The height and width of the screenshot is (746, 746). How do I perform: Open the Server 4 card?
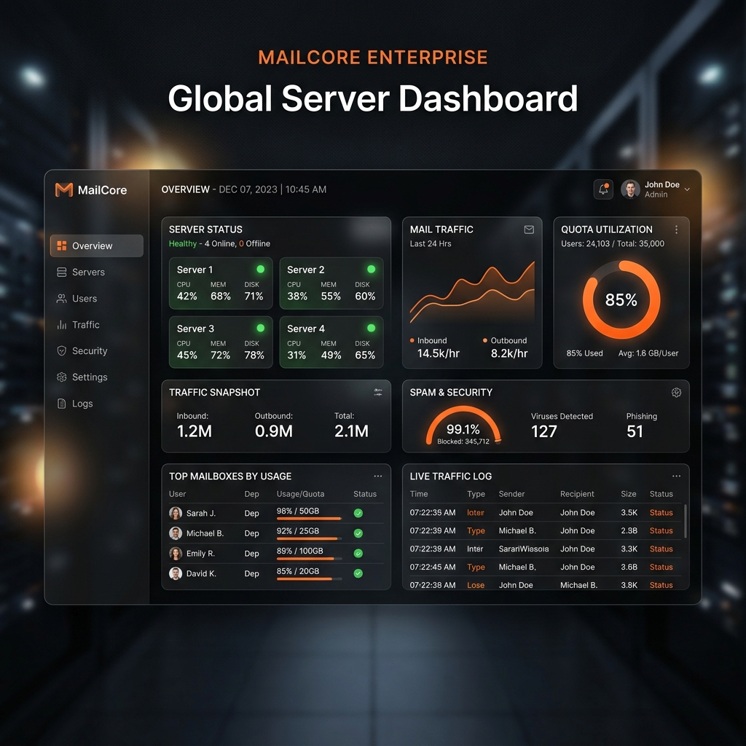331,342
